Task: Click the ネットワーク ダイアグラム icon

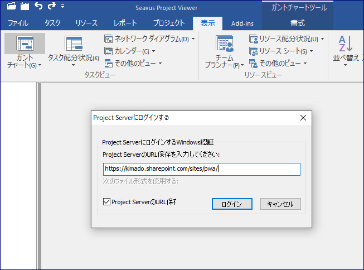Action: pos(108,39)
